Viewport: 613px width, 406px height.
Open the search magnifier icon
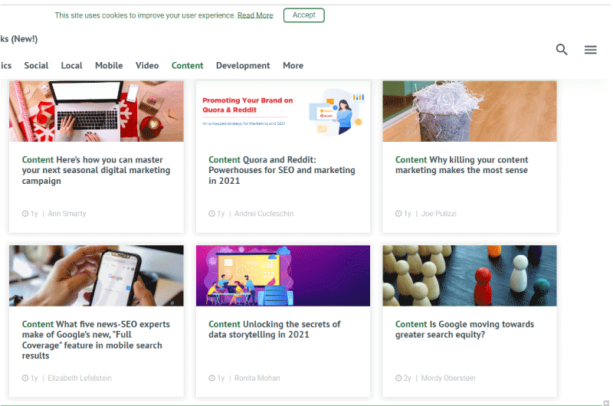coord(562,50)
